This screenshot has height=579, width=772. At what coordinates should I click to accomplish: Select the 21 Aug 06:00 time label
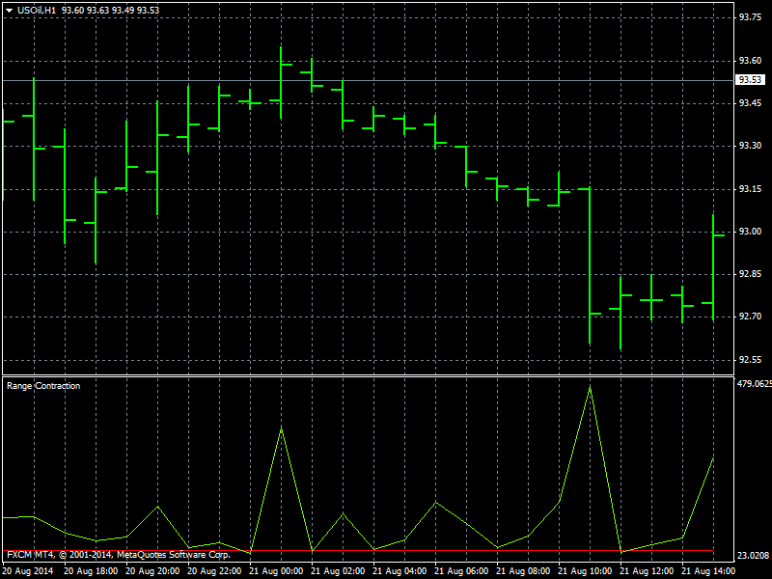click(461, 571)
